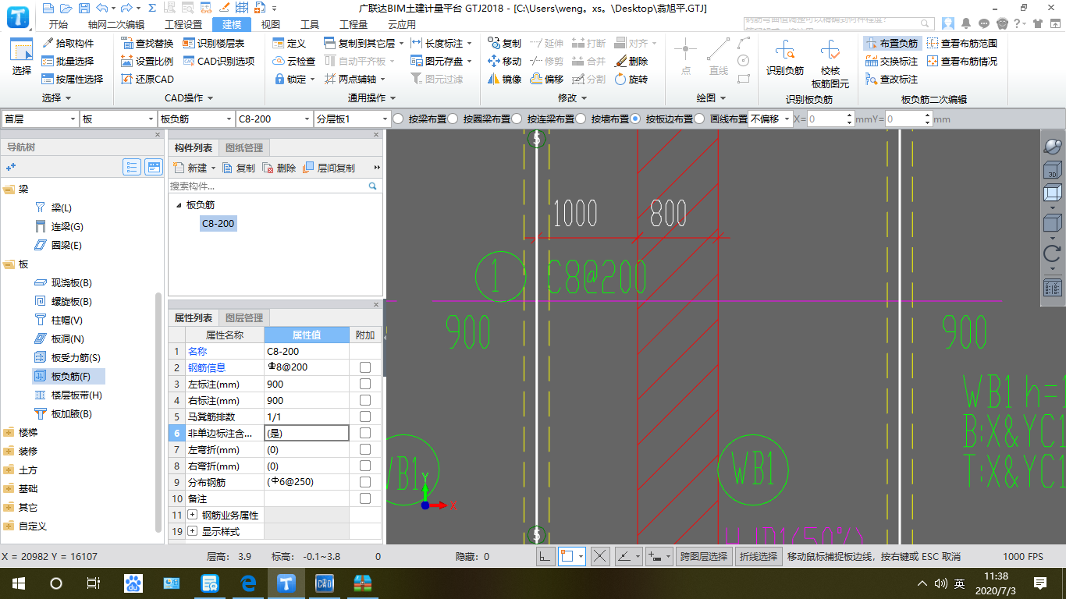1066x599 pixels.
Task: Click 还原CAD restore tool
Action: click(x=148, y=79)
